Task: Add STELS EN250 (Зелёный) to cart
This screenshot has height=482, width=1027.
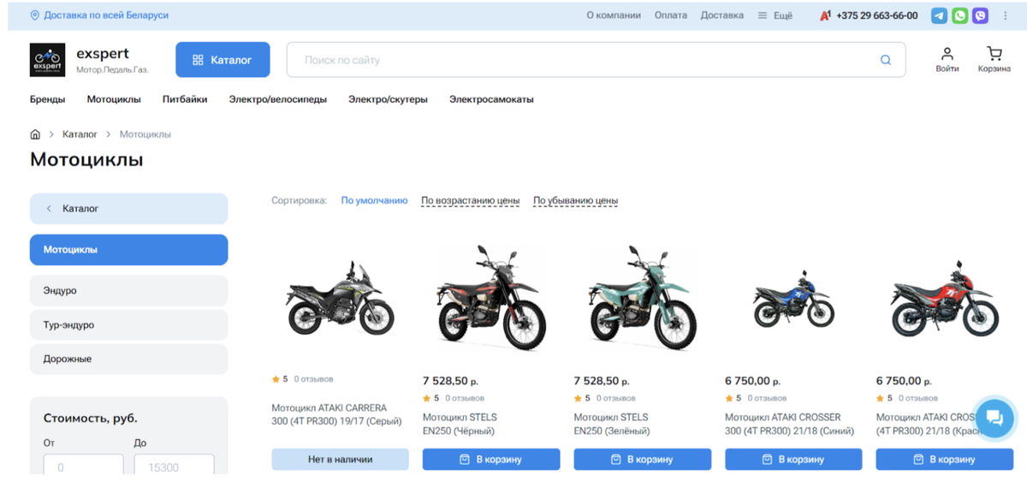Action: click(642, 459)
